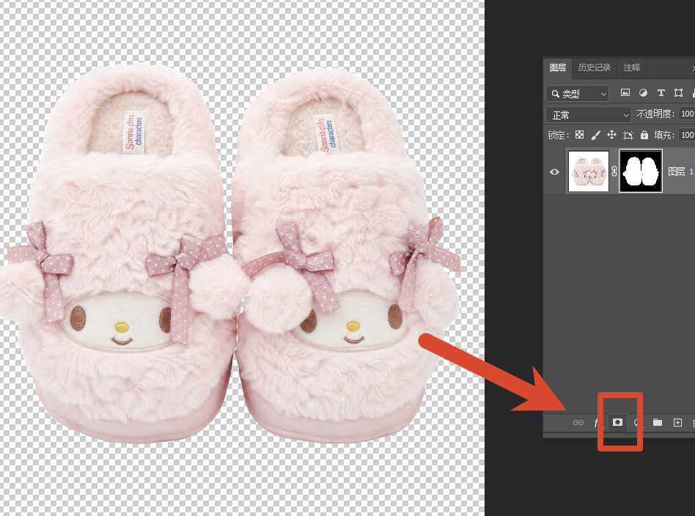
Task: Create a new layer with the plus icon
Action: tap(677, 422)
